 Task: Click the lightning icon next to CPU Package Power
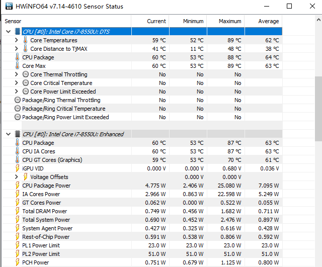click(18, 186)
